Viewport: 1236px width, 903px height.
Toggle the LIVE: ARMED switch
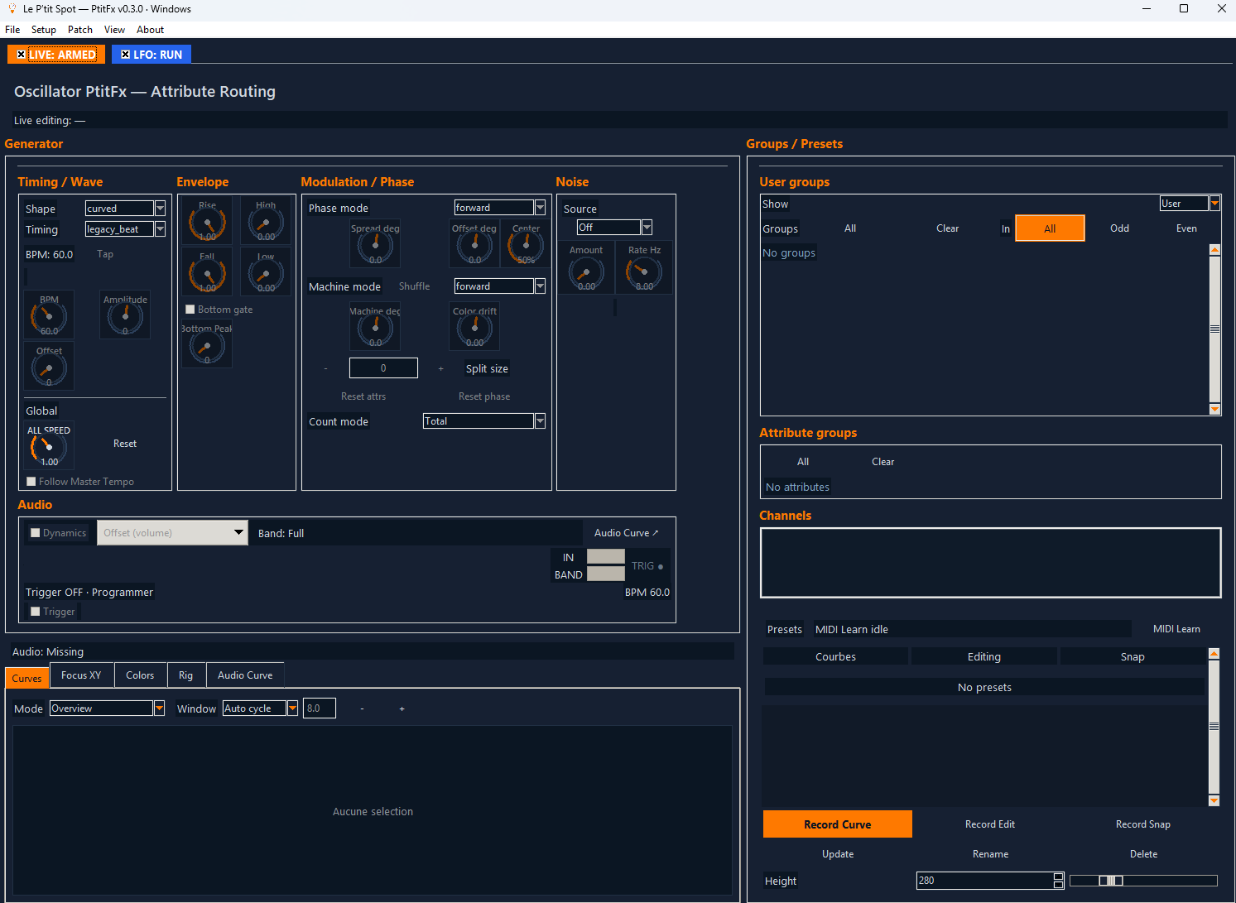point(56,55)
